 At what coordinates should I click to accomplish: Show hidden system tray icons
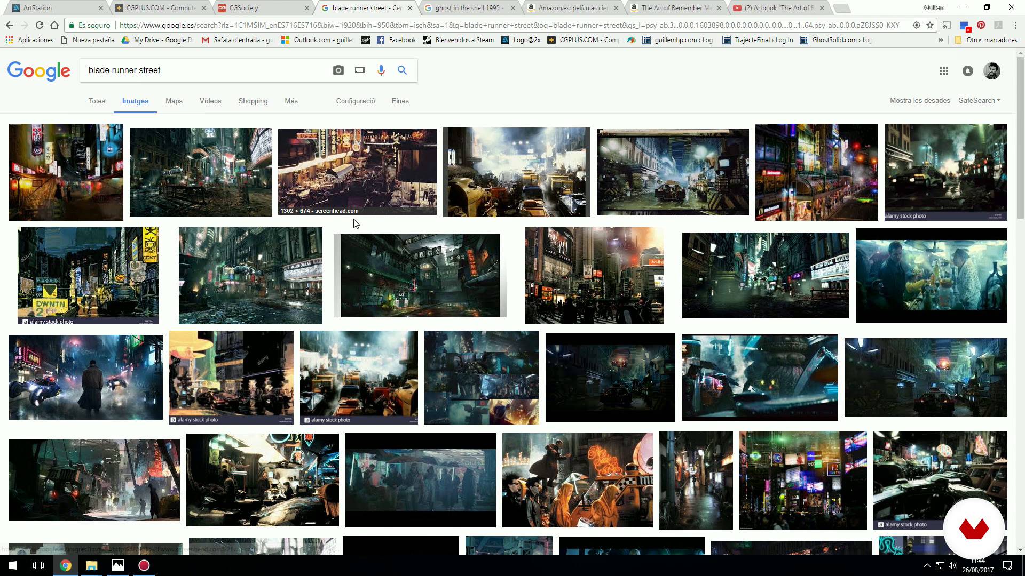point(927,565)
